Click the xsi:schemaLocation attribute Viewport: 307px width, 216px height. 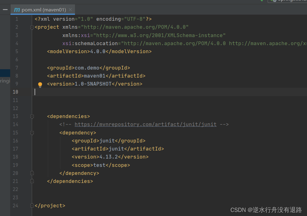point(90,44)
